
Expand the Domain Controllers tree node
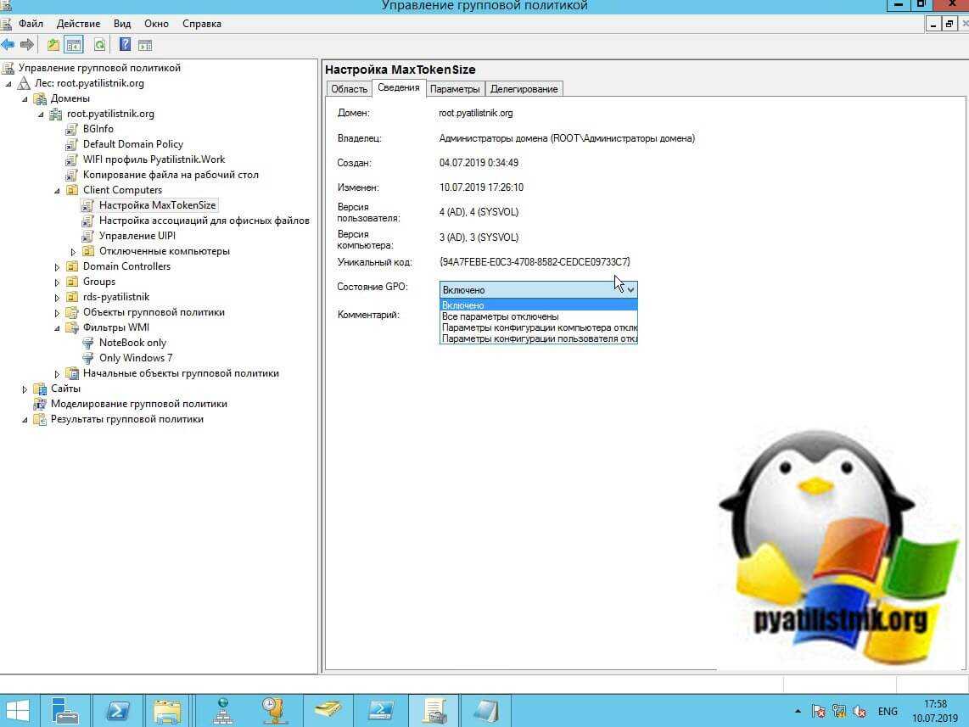click(x=58, y=267)
